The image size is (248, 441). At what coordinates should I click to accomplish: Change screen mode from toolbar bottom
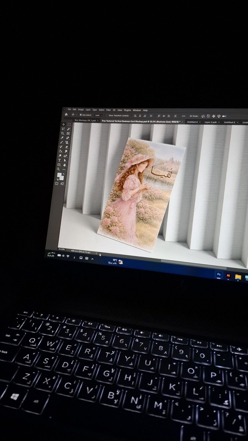[x=62, y=184]
